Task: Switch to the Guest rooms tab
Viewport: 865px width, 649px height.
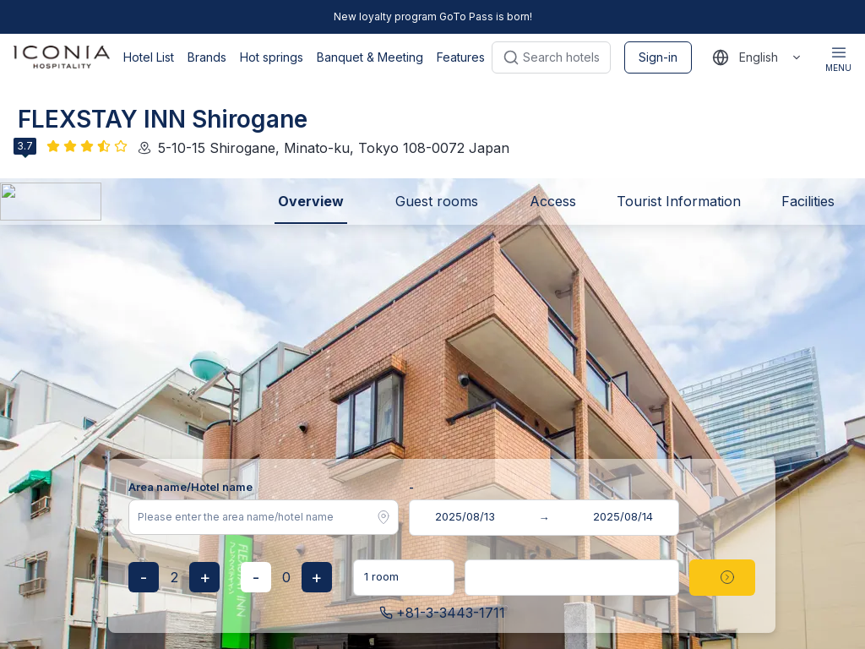Action: click(x=437, y=201)
